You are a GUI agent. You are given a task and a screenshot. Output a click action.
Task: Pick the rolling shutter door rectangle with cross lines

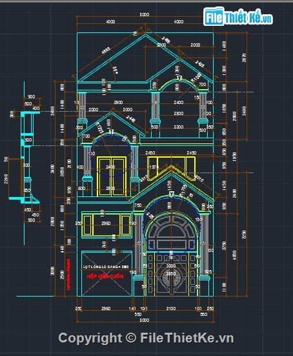pos(106,273)
